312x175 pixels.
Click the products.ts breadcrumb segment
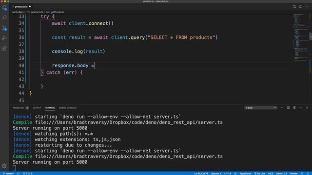tap(37, 12)
